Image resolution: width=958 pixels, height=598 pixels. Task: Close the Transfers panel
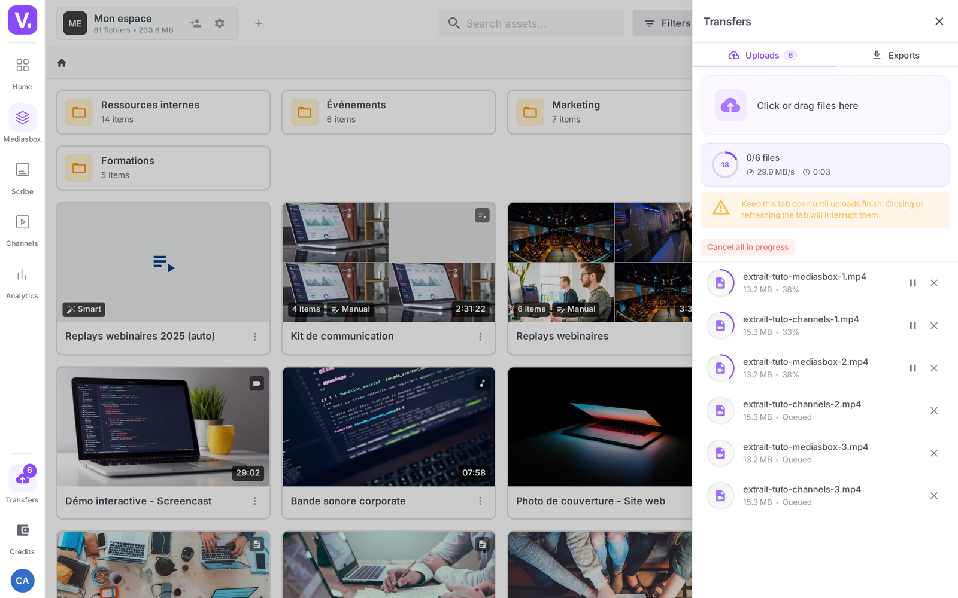coord(939,22)
